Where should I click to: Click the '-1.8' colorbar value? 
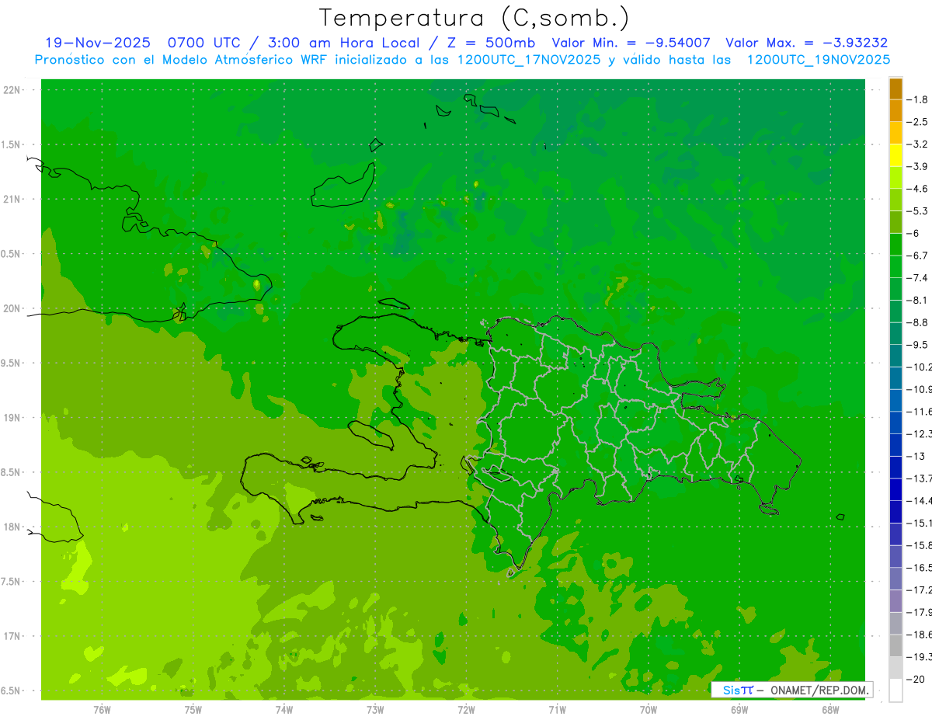[917, 99]
